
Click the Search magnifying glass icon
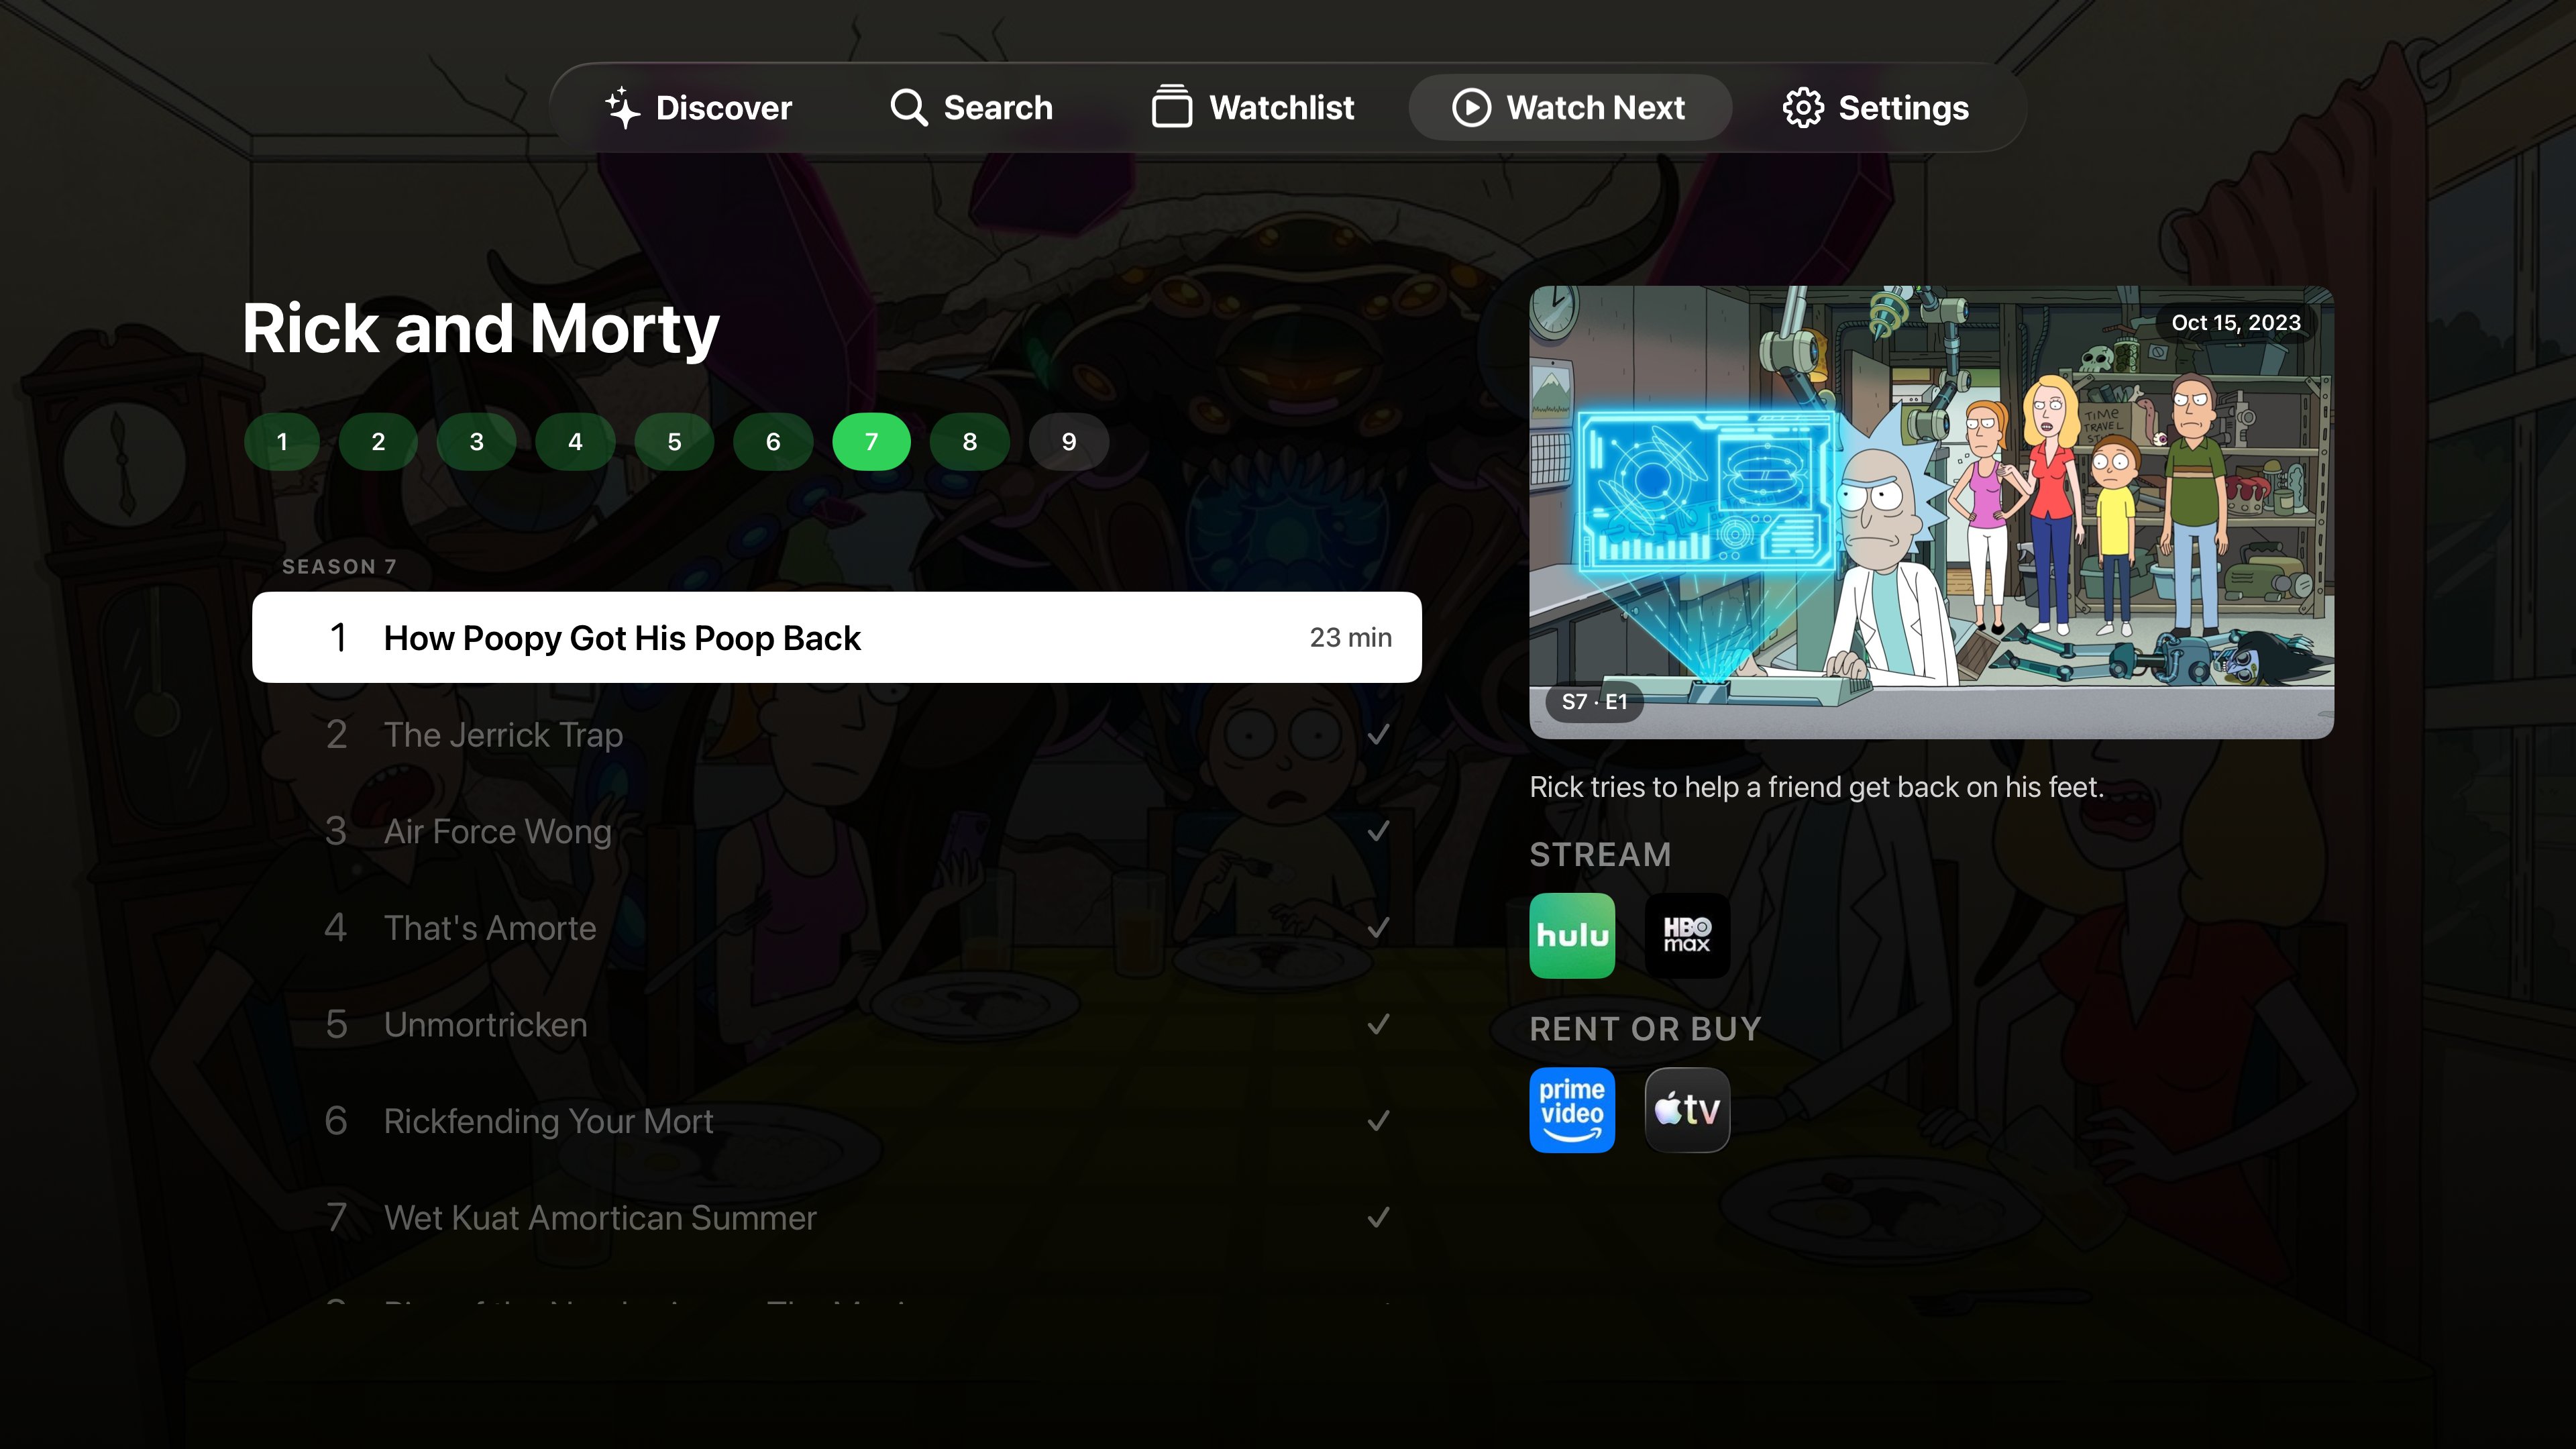point(909,108)
